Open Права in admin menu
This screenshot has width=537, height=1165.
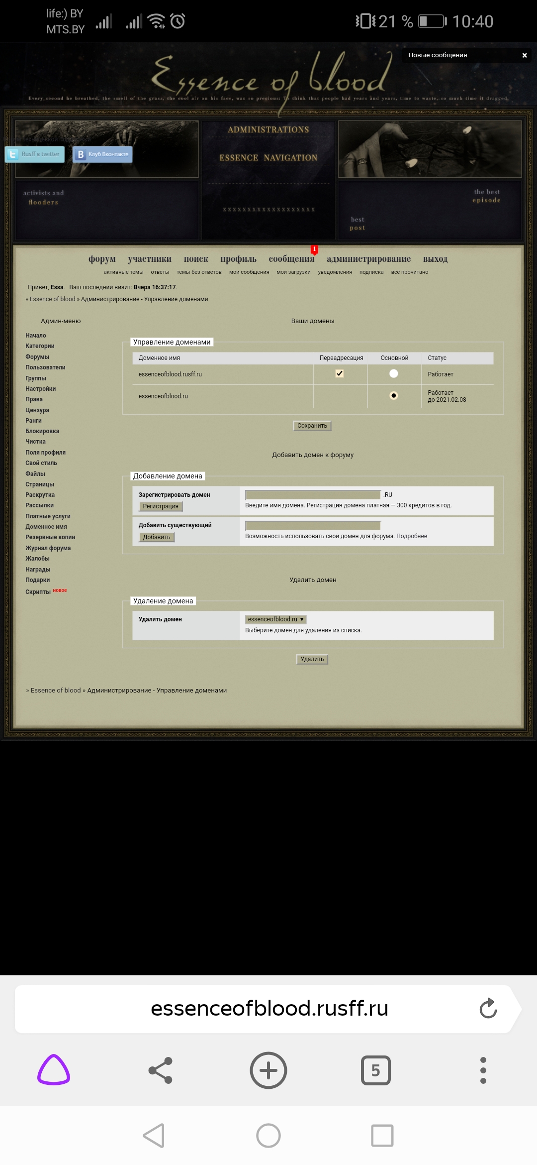point(34,399)
